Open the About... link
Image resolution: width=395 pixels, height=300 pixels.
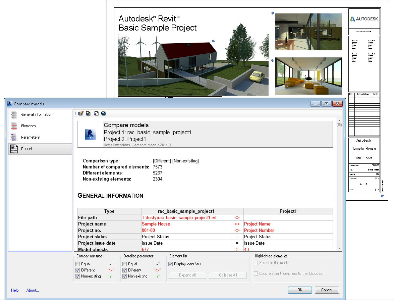(33, 290)
